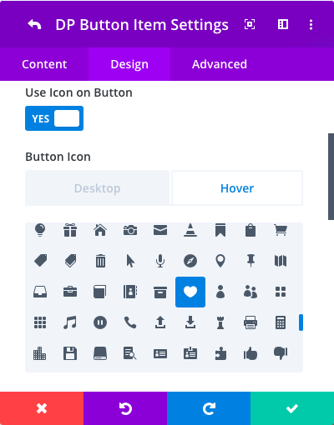Pick the microphone icon
The width and height of the screenshot is (334, 425).
pos(160,261)
